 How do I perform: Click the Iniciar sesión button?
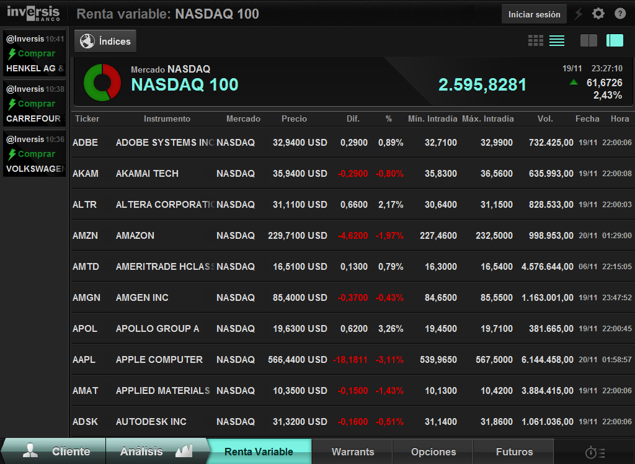[x=534, y=14]
